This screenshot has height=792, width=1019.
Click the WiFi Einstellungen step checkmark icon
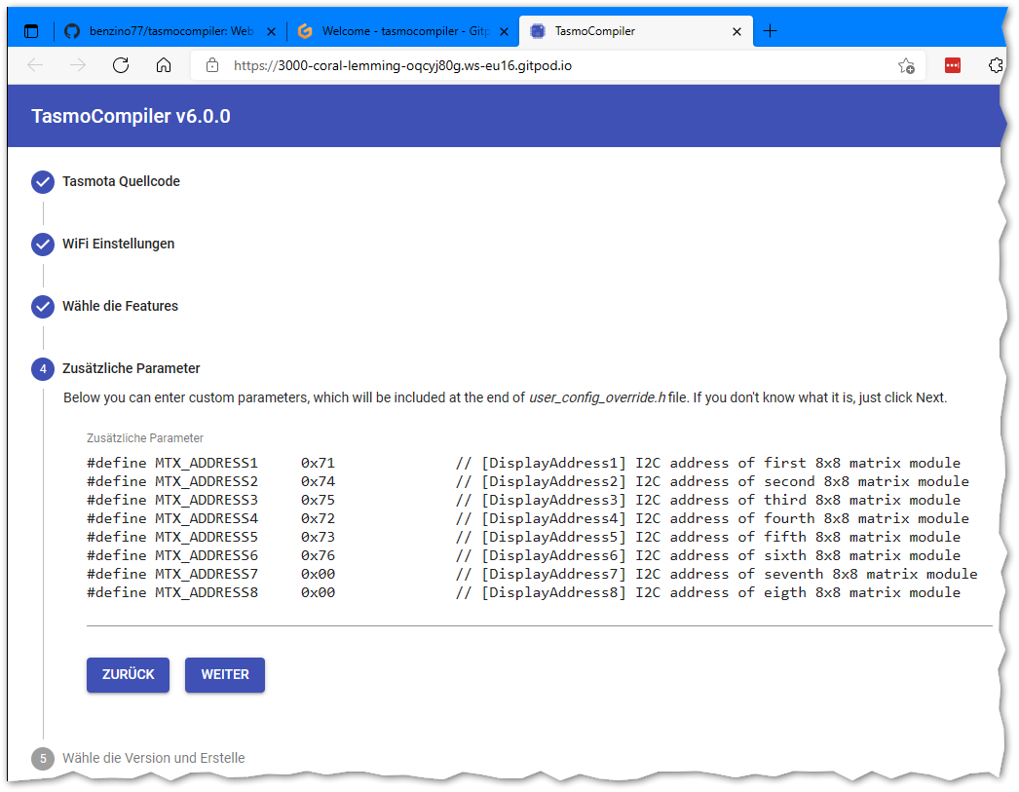(x=43, y=245)
